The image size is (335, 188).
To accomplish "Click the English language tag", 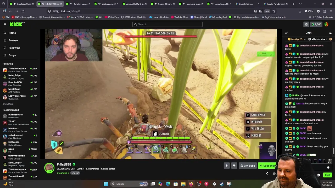I will click(x=75, y=173).
